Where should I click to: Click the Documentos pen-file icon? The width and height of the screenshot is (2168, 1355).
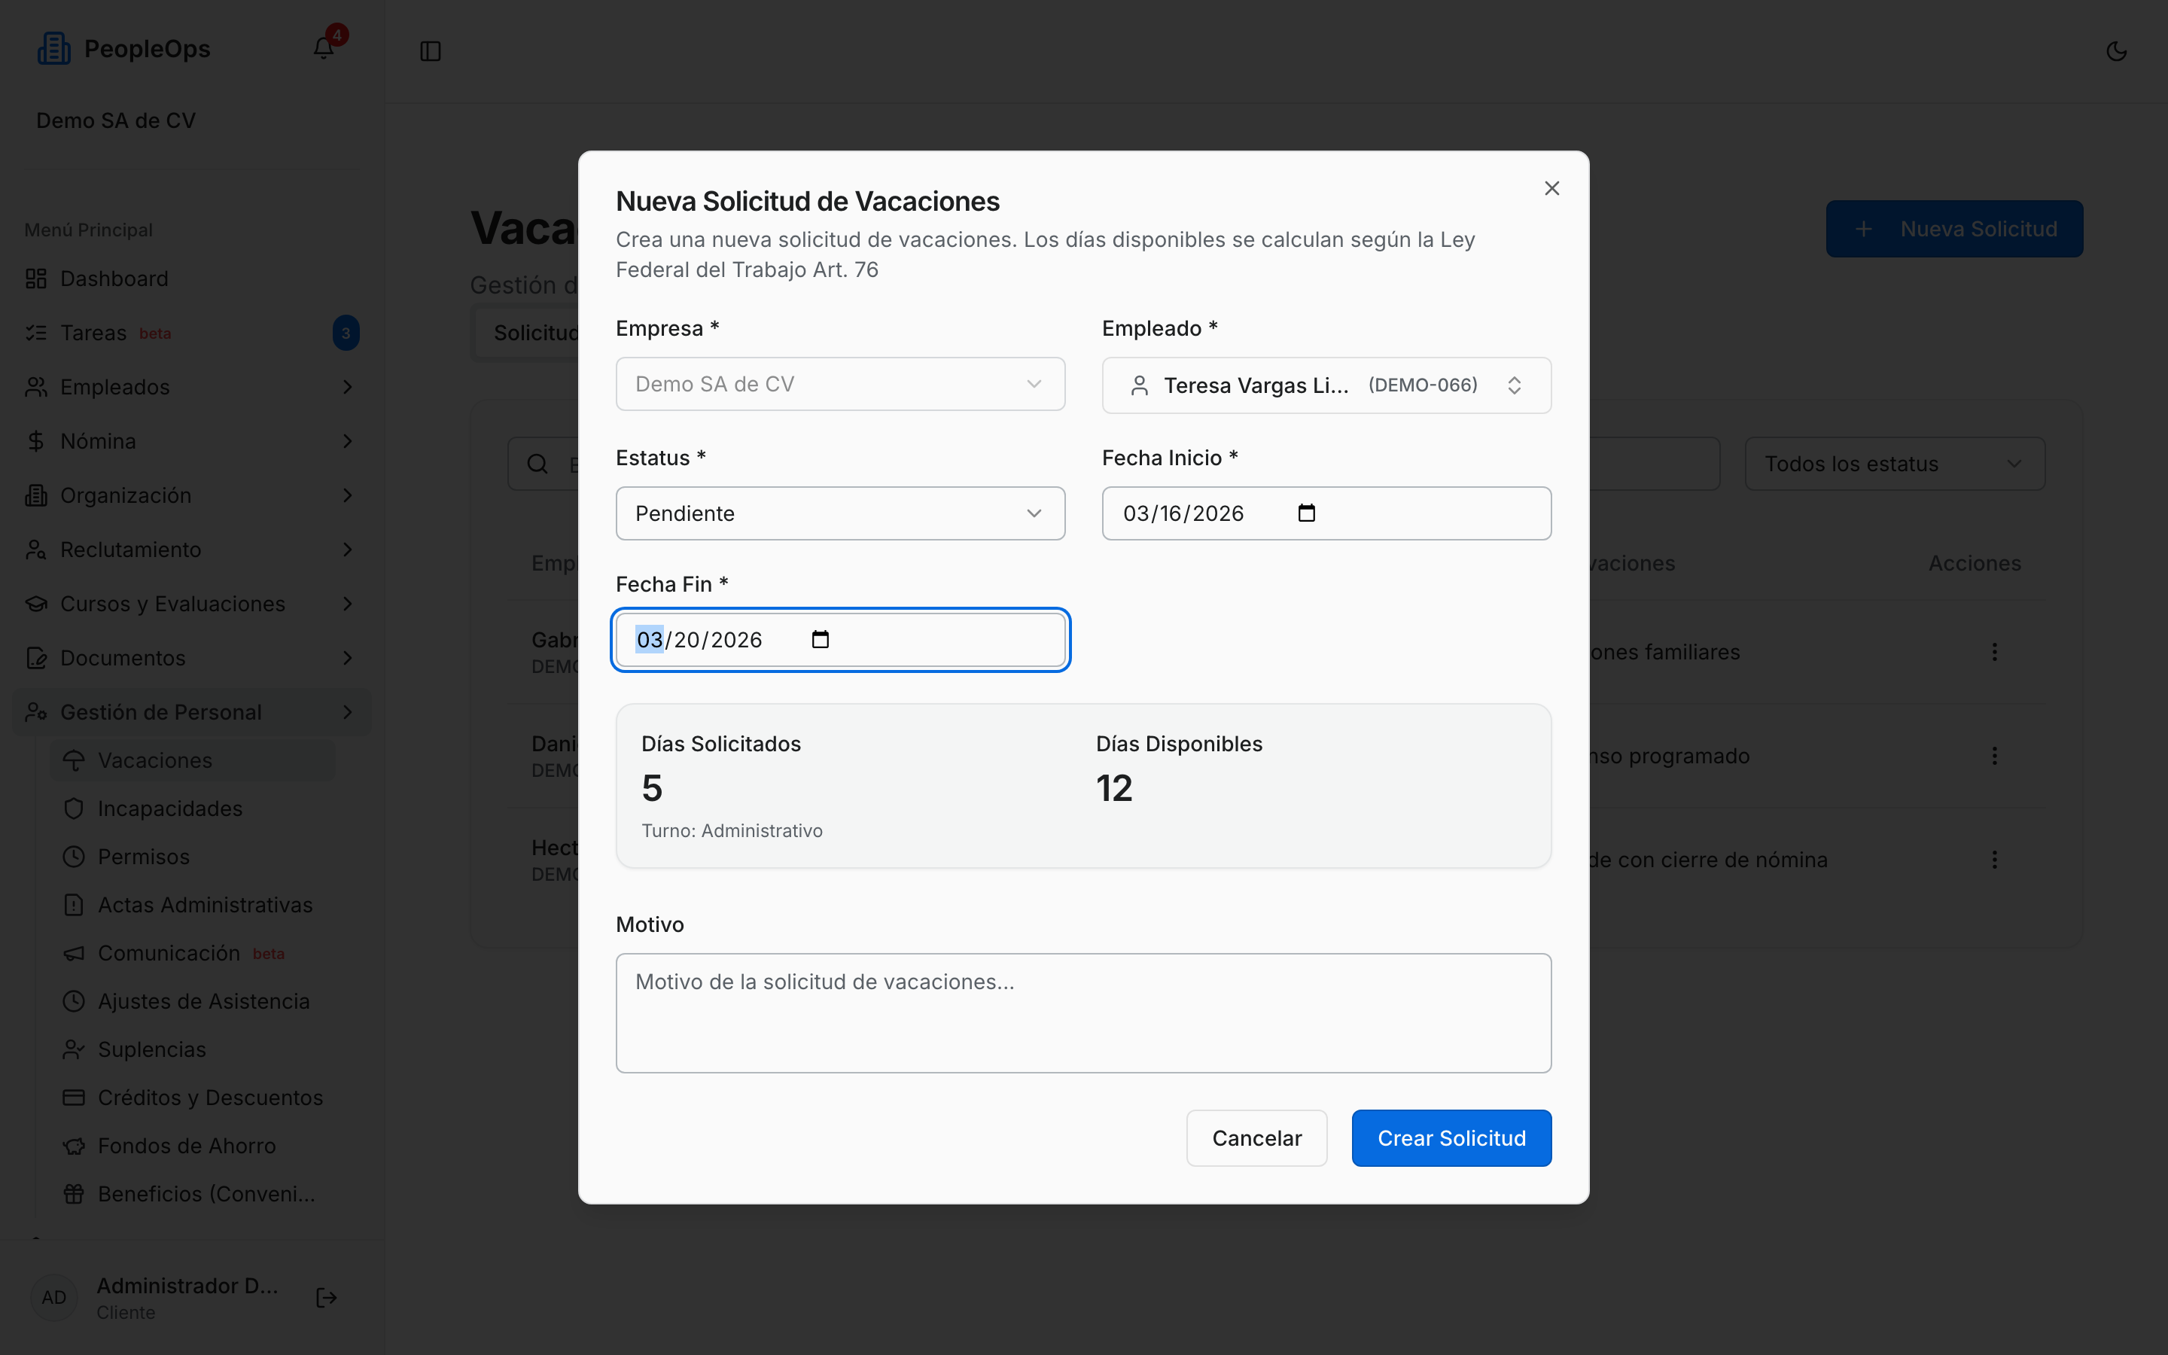tap(36, 659)
